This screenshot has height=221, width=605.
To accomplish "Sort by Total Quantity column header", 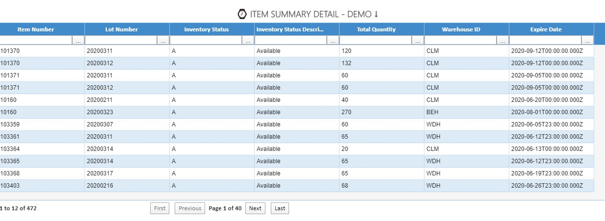I will click(x=376, y=29).
